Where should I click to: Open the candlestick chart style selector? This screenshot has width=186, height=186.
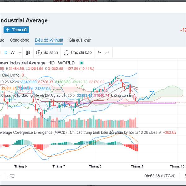tap(28, 53)
